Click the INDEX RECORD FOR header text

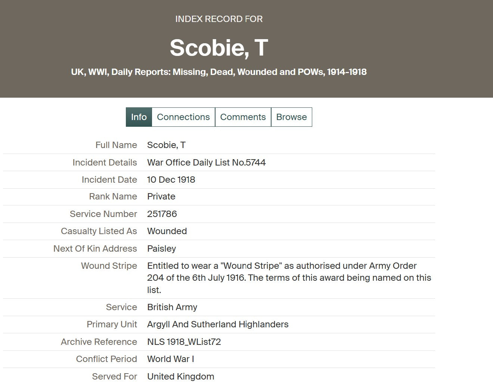coord(219,19)
